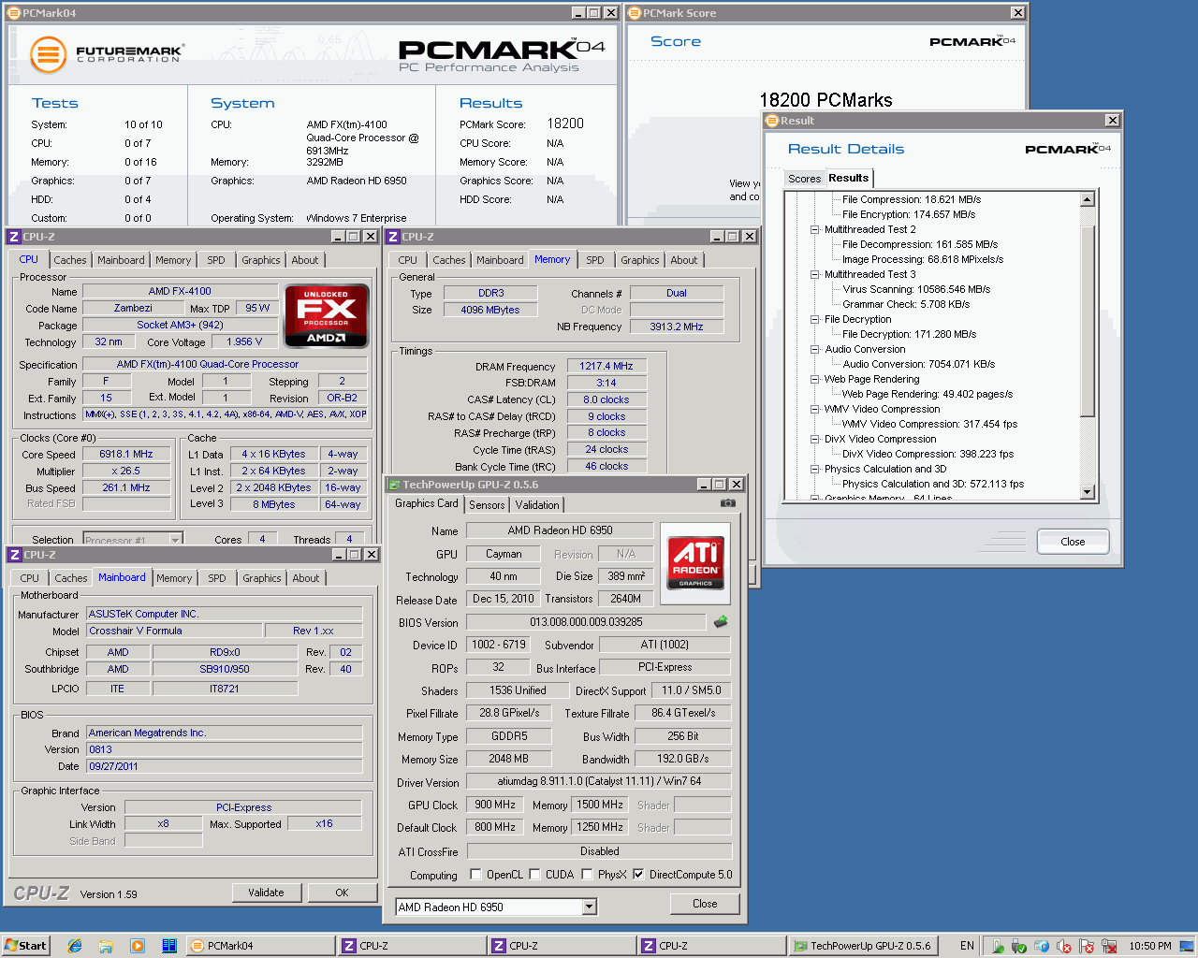The height and width of the screenshot is (958, 1198).
Task: Click the Show Desktop button beside the clock
Action: click(1186, 946)
